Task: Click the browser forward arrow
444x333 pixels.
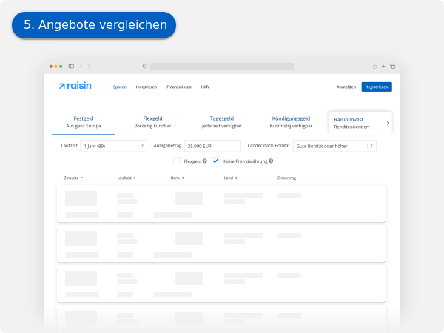Action: coord(89,67)
